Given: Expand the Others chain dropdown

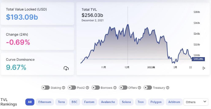Looking at the screenshot, I should pyautogui.click(x=196, y=102).
